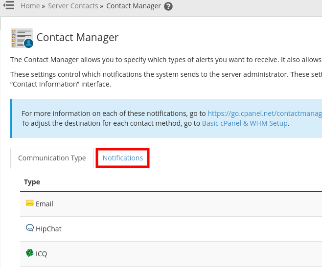Open Basic cPanel & WHM Setup link
This screenshot has width=322, height=269.
click(245, 123)
